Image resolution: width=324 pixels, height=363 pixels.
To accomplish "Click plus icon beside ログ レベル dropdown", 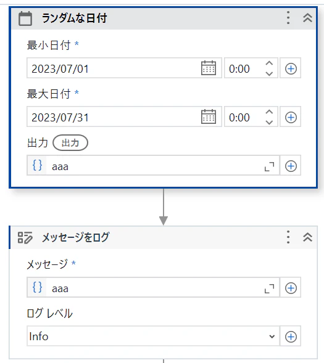I will [x=291, y=336].
